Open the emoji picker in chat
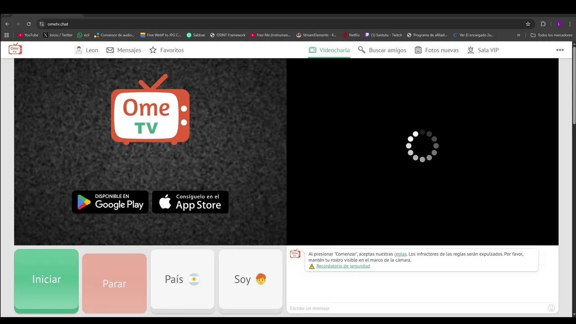Viewport: 576px width, 324px height. pyautogui.click(x=551, y=308)
